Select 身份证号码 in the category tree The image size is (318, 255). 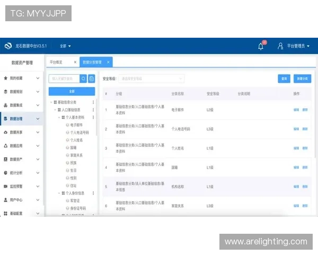point(78,208)
